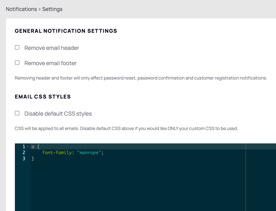Screen dimensions: 276x211
Task: Click the 'Disable default CSS styles' label
Action: [58, 114]
